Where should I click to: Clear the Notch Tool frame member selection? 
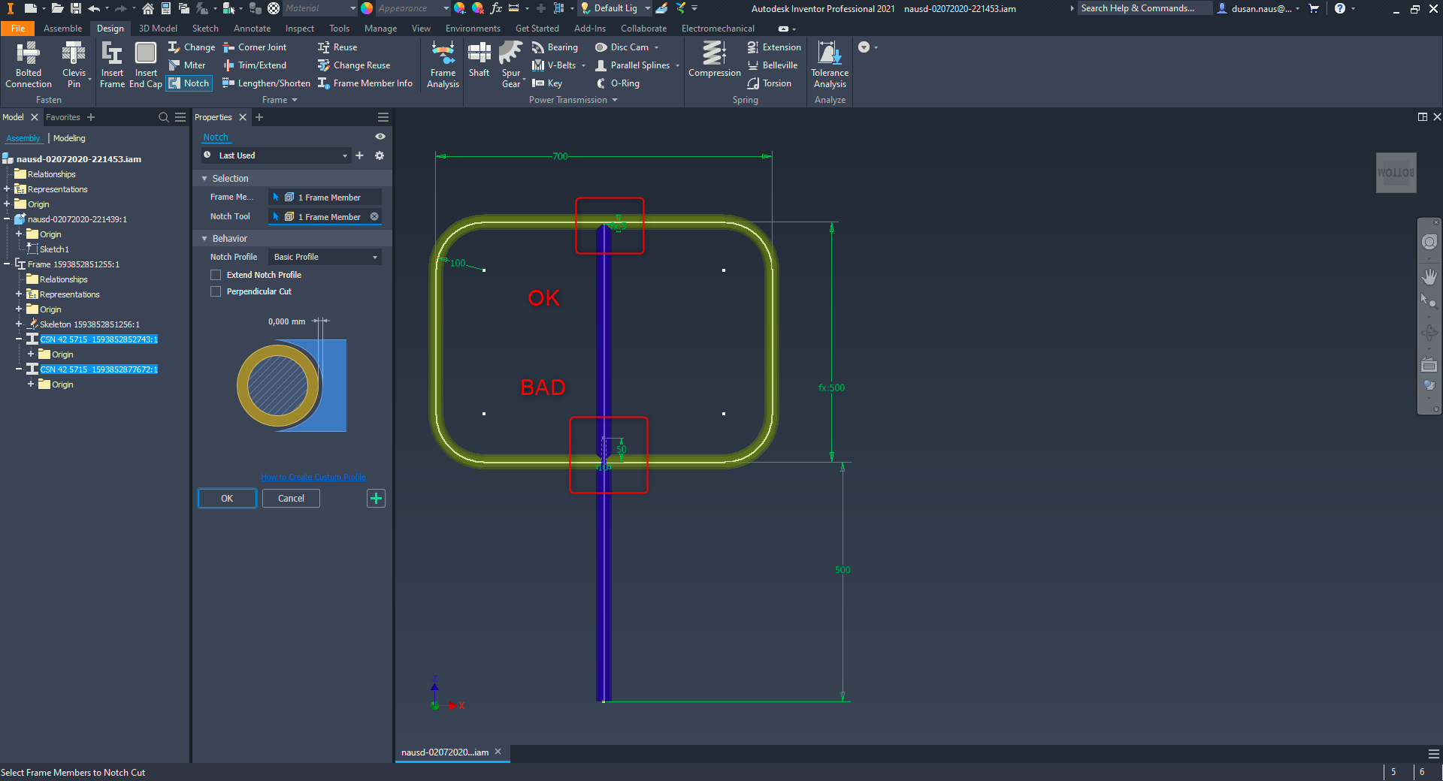[374, 216]
